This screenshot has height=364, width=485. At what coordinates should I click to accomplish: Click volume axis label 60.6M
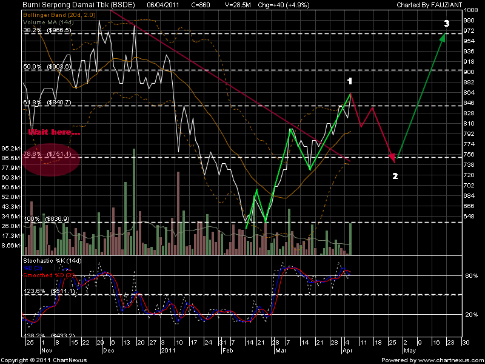pos(11,187)
